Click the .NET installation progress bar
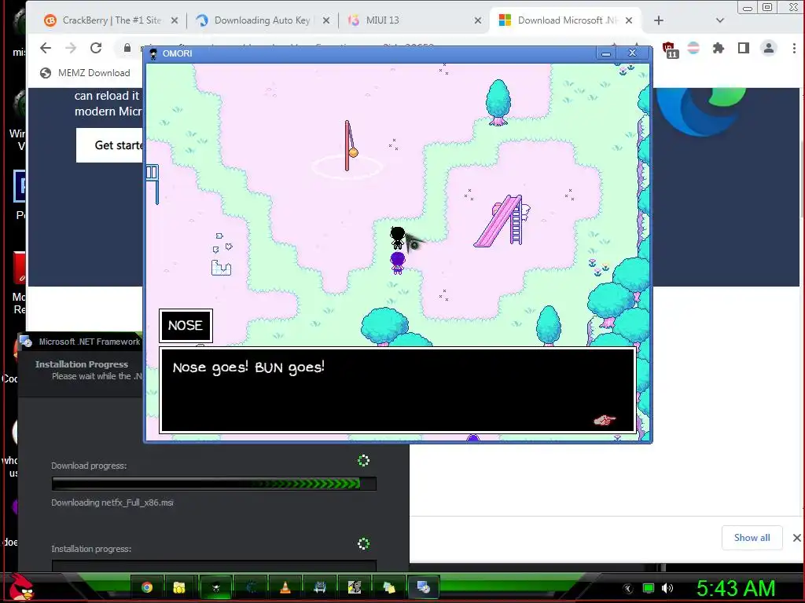 click(214, 565)
